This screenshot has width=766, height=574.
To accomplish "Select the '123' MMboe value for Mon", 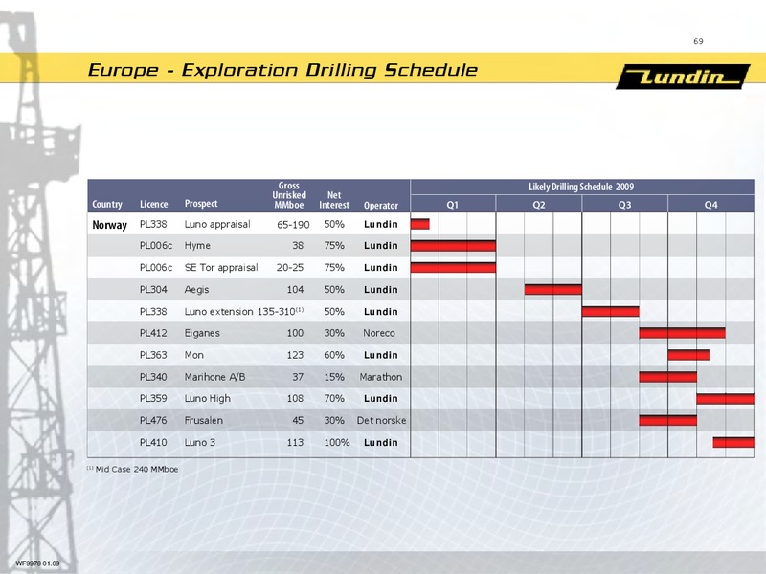I will (x=295, y=355).
